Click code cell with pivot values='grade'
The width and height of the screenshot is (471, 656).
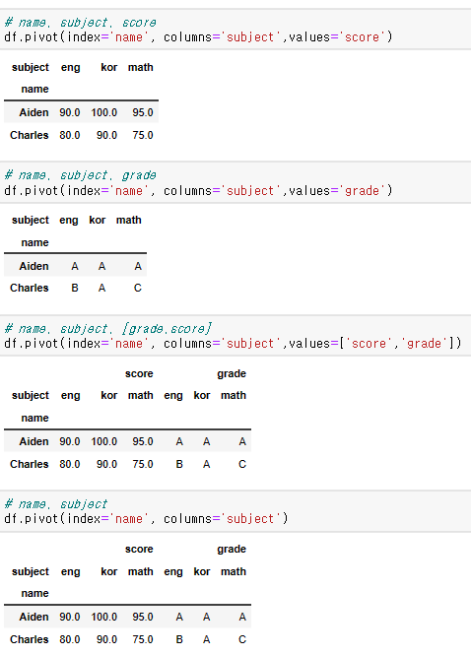235,182
